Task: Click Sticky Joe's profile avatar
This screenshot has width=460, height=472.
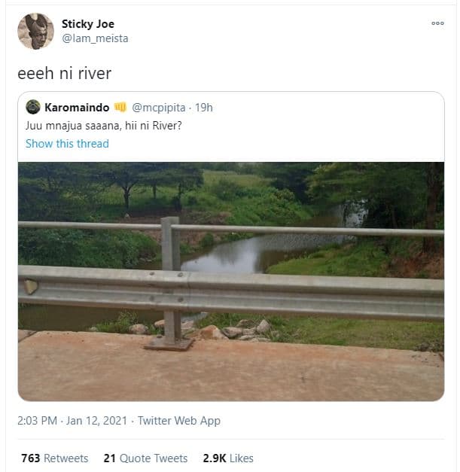Action: pos(35,31)
